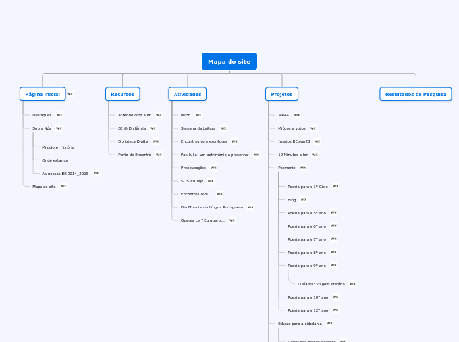Click the Wix icon beside Biblioteca Digital
Screen dimensions: 459x342
[156, 141]
